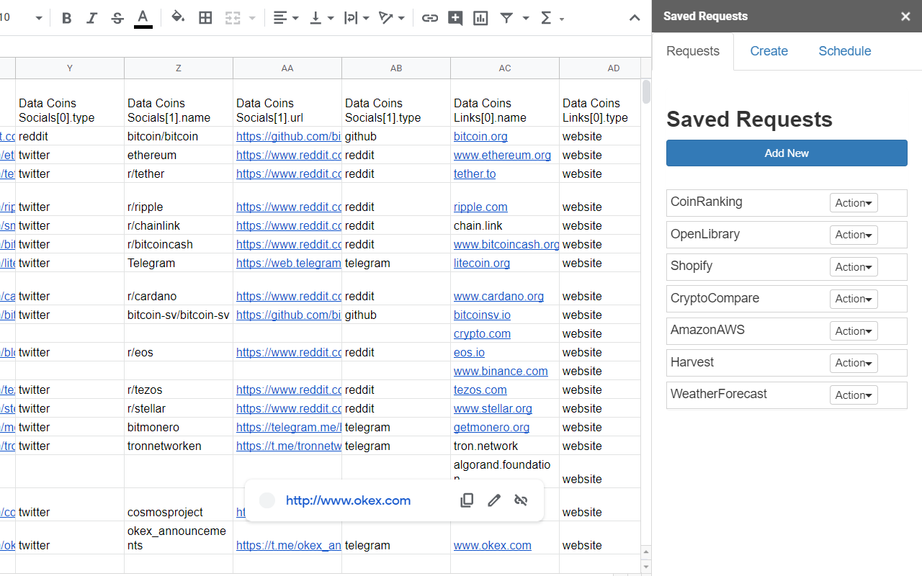Open the text rotation dropdown

click(x=392, y=18)
